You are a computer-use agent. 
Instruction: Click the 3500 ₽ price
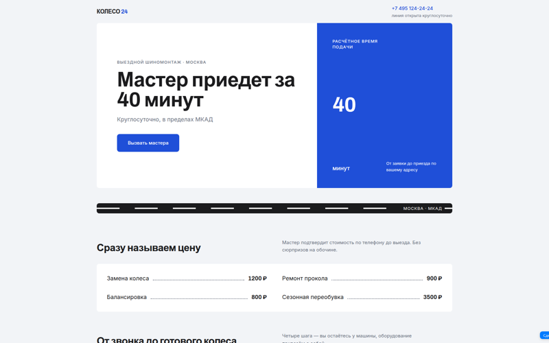coord(432,297)
